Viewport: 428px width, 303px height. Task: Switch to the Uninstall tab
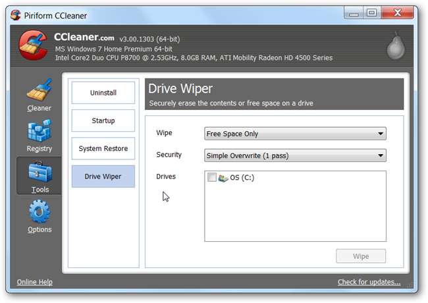click(x=103, y=93)
